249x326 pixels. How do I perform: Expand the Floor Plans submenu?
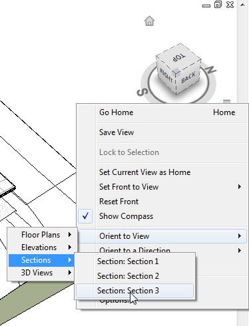coord(42,235)
